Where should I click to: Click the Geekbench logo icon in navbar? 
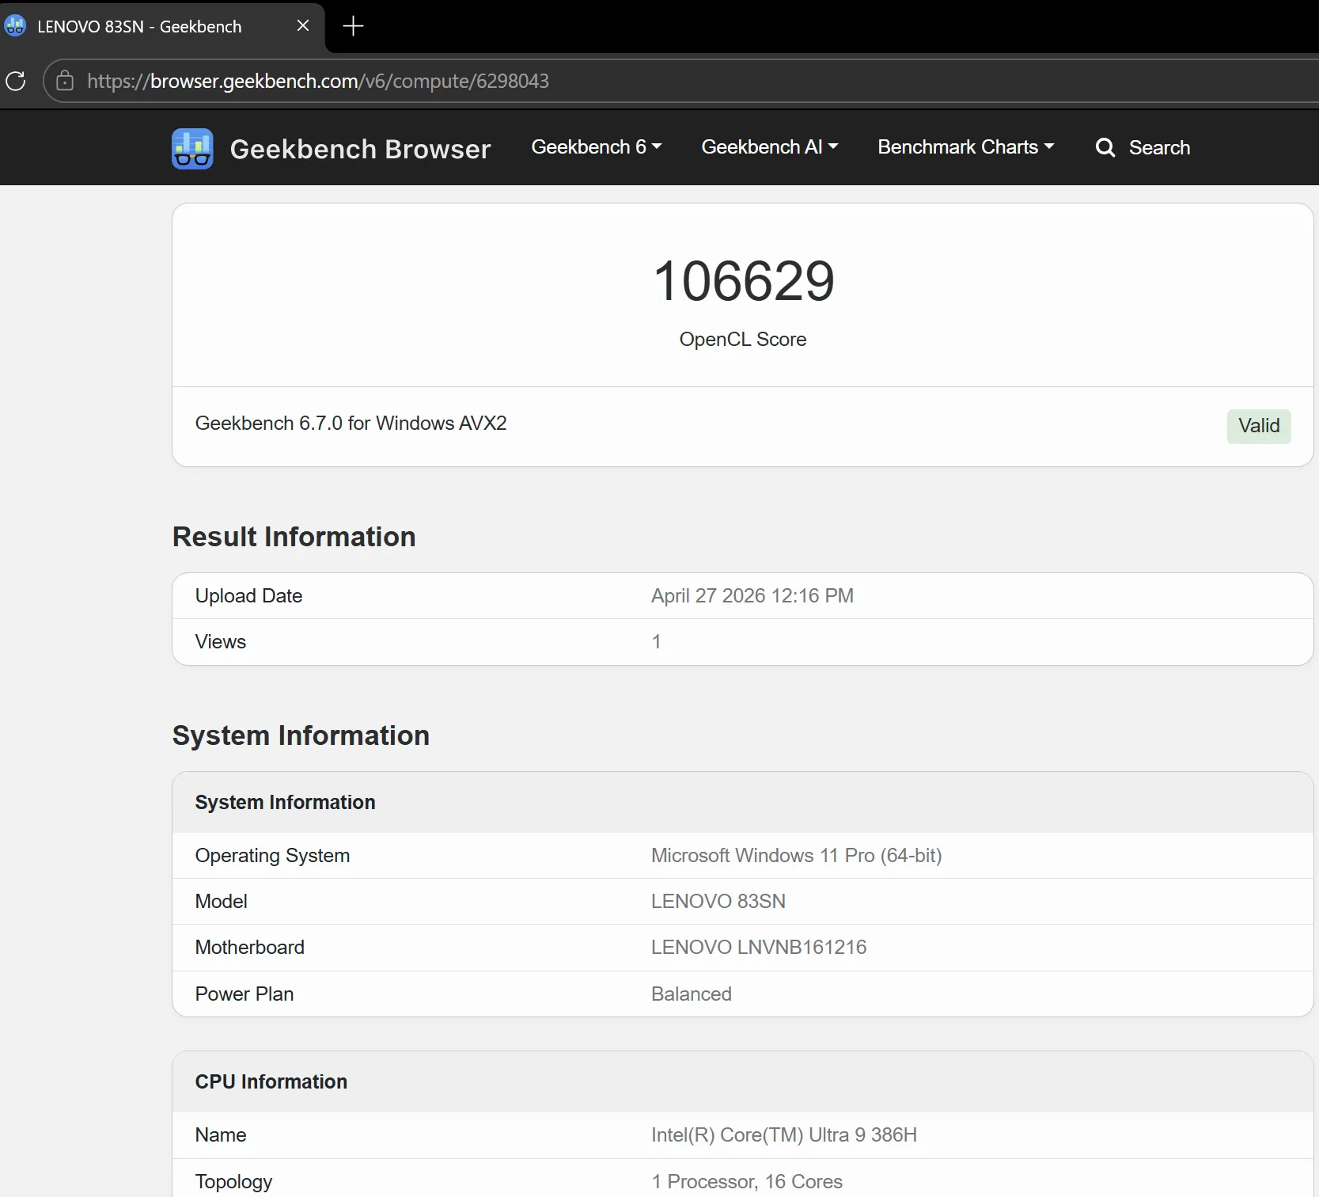click(x=192, y=148)
